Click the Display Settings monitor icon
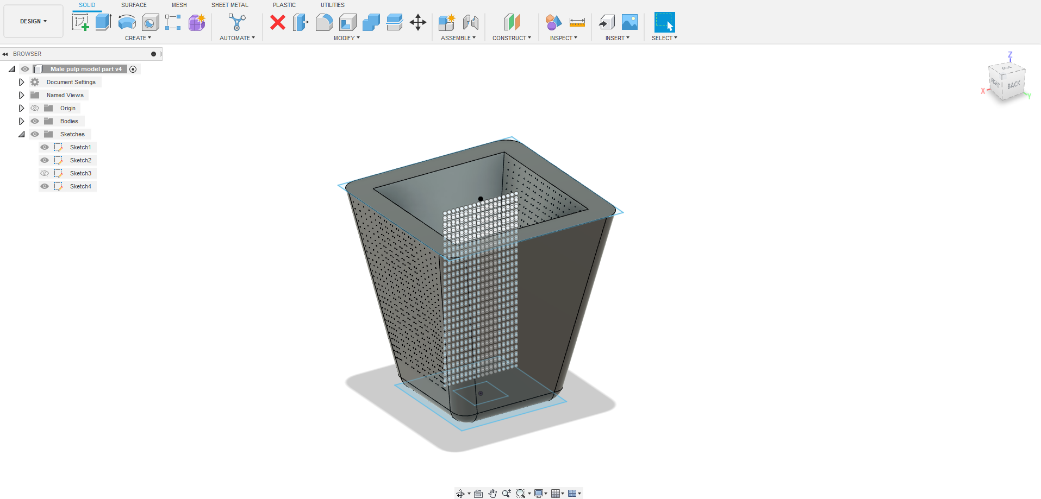The image size is (1041, 499). click(x=539, y=494)
